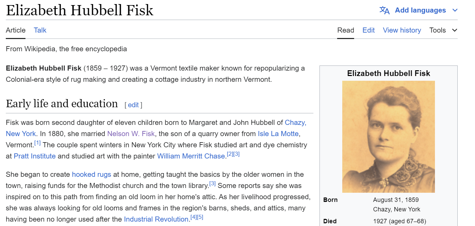Click the portrait photo of Elizabeth Hubbell Fisk
Viewport: 475px width, 226px height.
coord(388,136)
